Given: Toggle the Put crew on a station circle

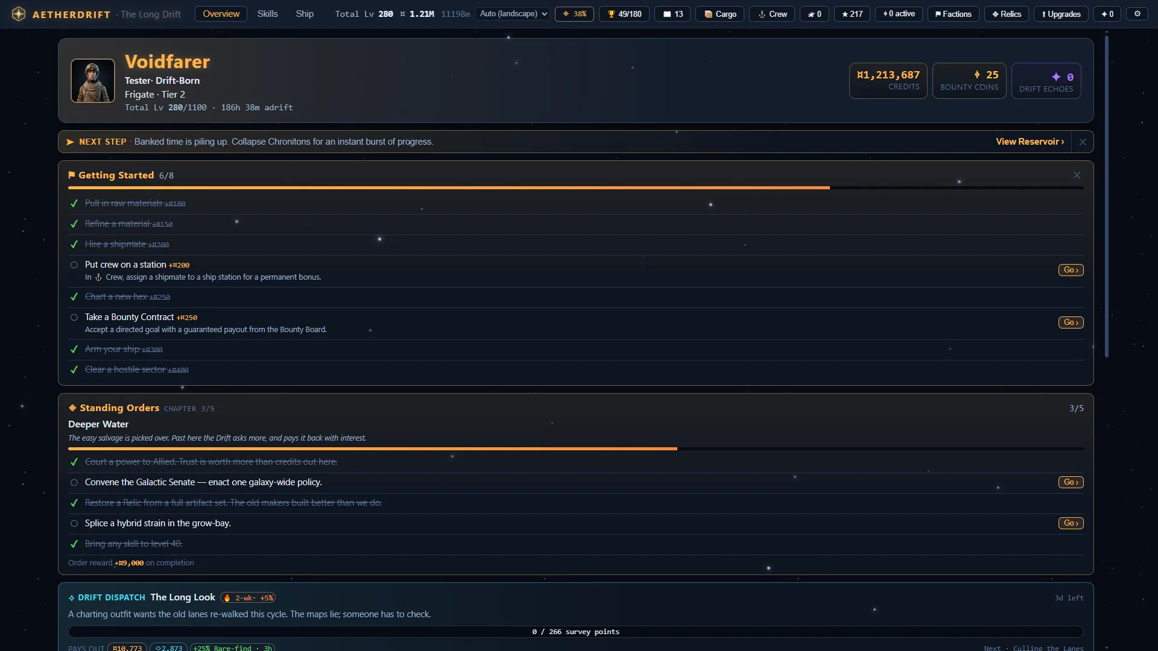Looking at the screenshot, I should tap(74, 265).
